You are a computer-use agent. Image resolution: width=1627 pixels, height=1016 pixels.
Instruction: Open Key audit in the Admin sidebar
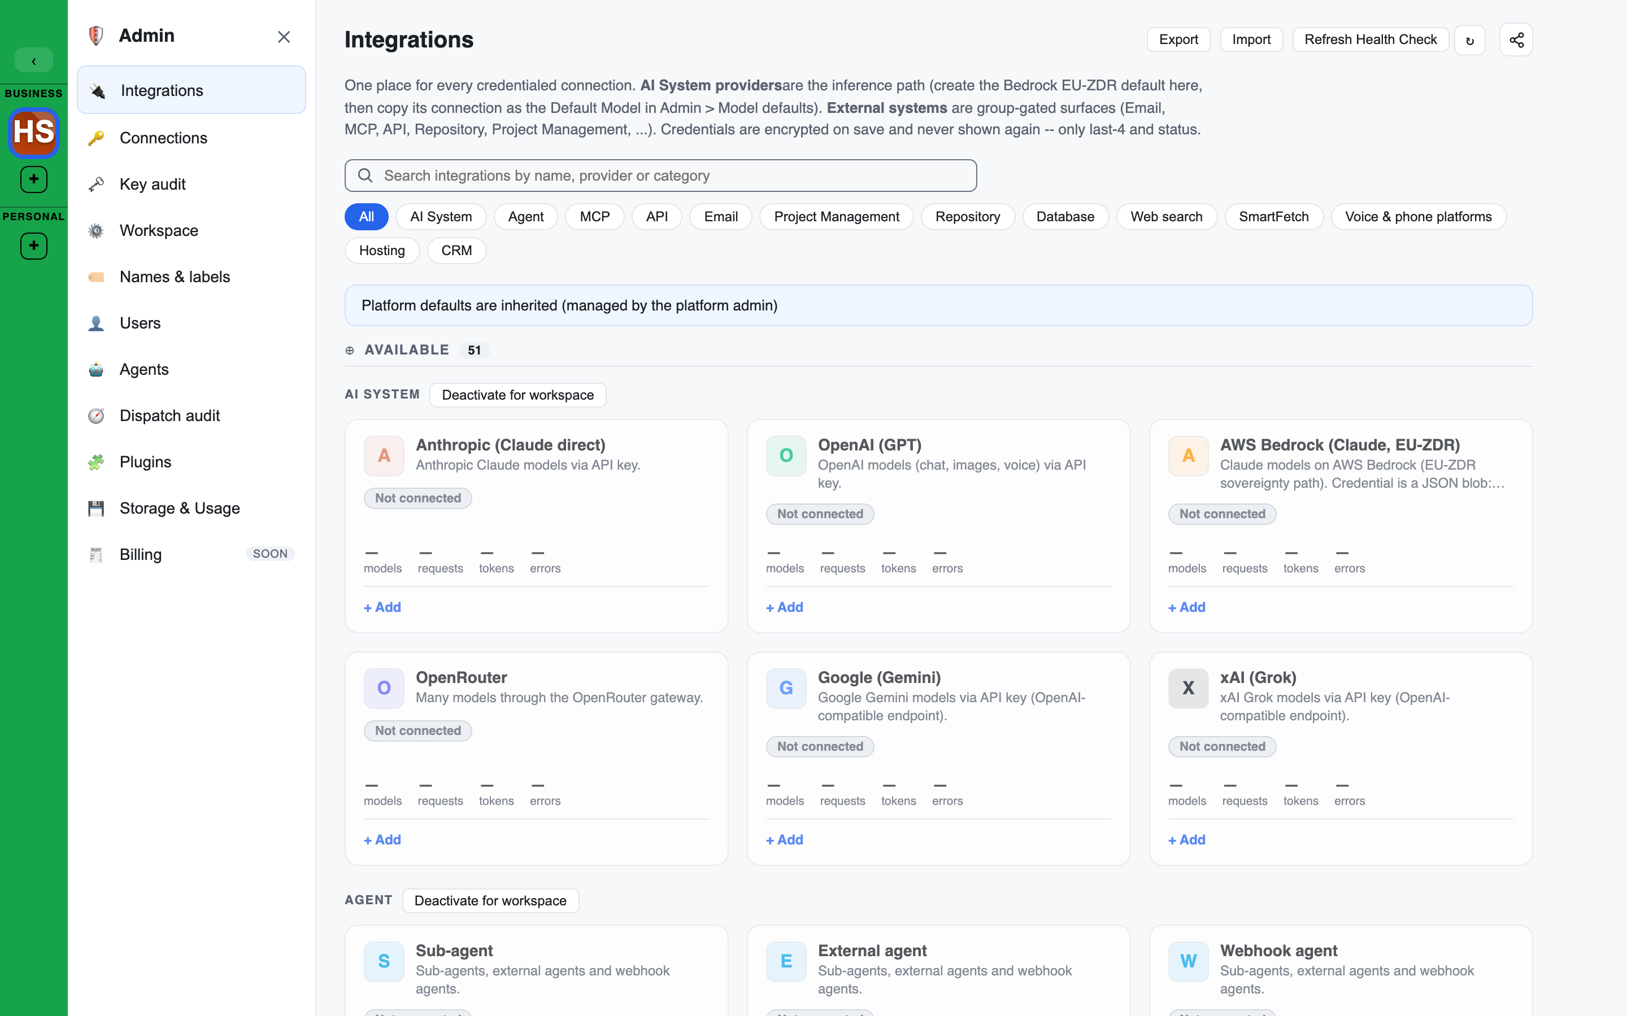click(192, 184)
